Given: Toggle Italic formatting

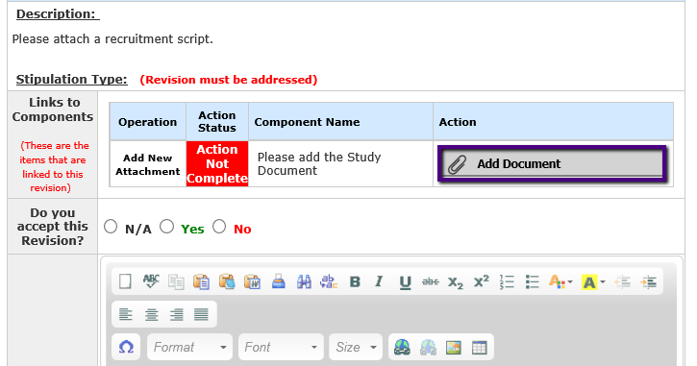Looking at the screenshot, I should [379, 281].
